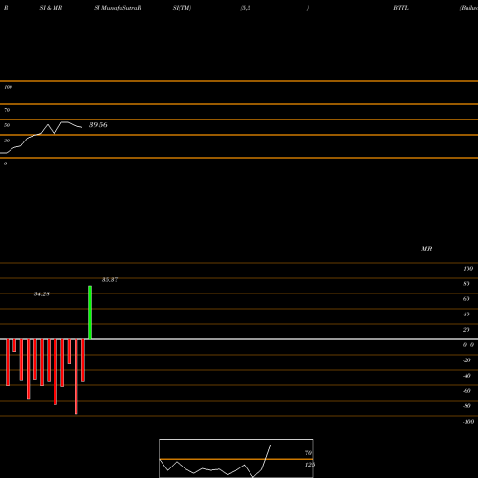Click the shortest red histogram bar
This screenshot has width=478, height=478.
tap(14, 345)
